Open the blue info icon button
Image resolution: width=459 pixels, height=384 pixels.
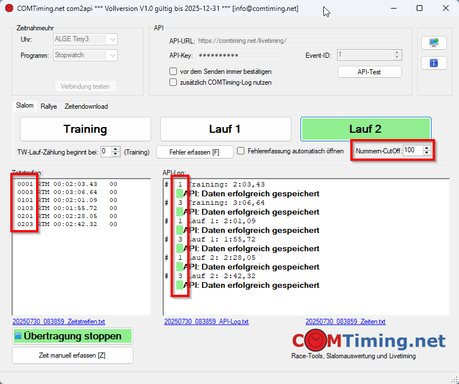434,63
